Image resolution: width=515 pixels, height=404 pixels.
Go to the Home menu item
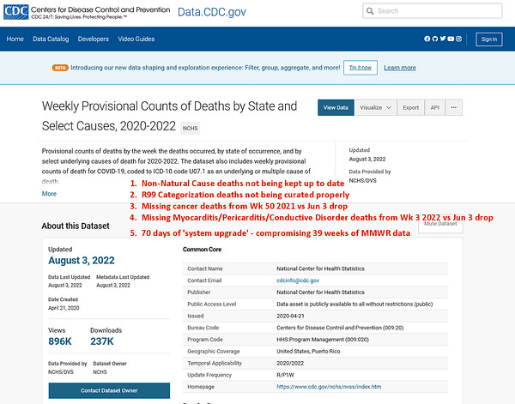[15, 39]
